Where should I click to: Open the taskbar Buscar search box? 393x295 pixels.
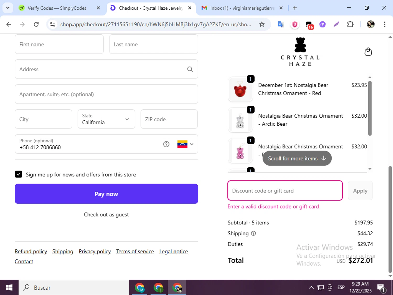coord(74,288)
